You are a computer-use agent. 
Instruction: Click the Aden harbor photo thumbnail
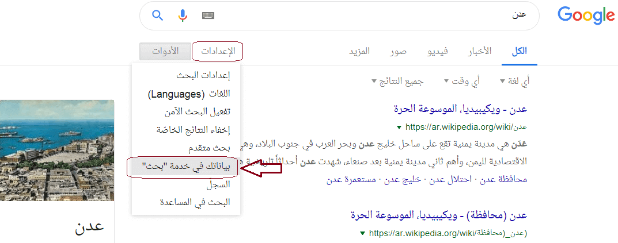(x=57, y=150)
